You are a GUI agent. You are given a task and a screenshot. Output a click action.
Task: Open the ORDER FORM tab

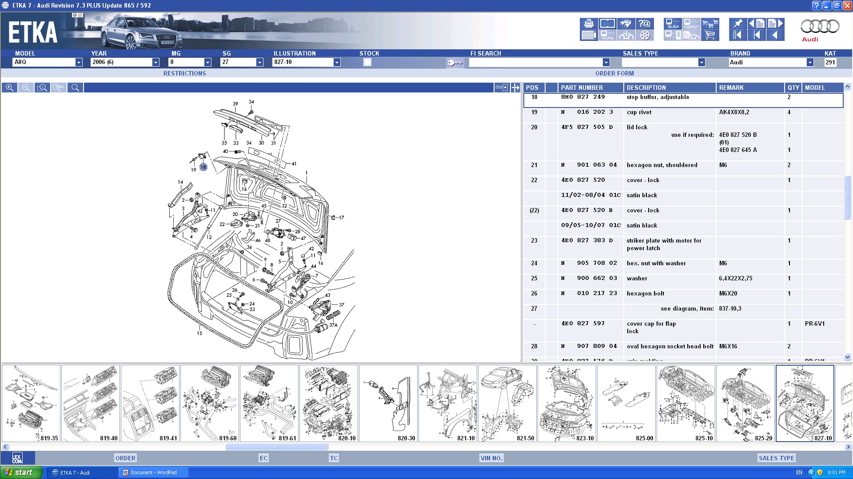click(614, 73)
